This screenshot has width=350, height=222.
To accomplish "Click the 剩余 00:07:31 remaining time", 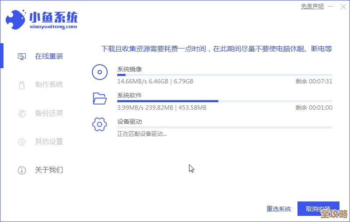I will 314,81.
